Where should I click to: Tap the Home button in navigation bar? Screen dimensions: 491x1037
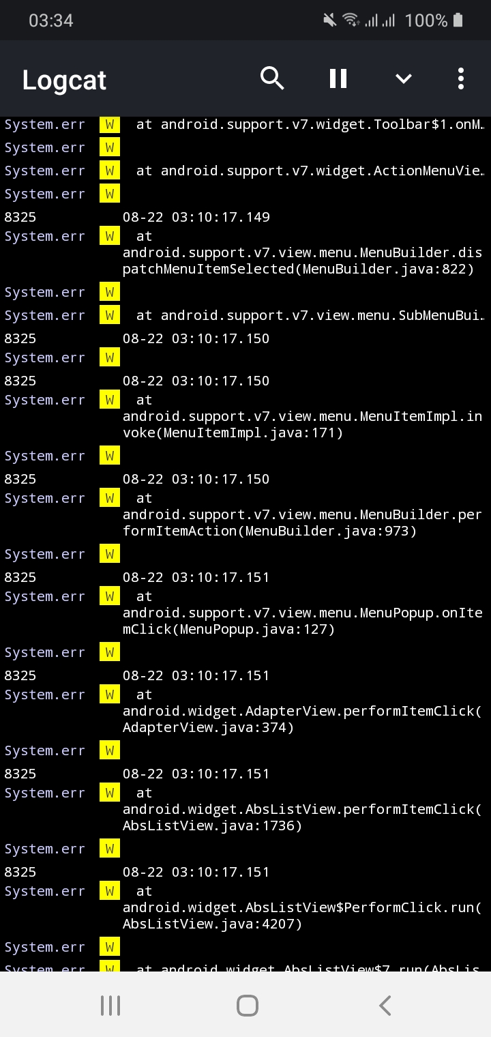[x=248, y=1004]
